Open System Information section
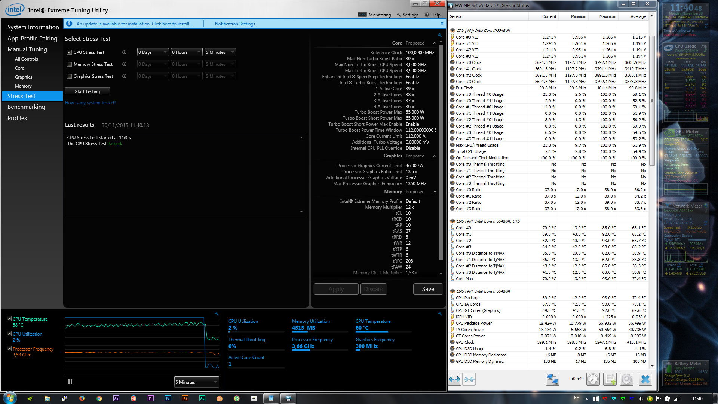Image resolution: width=718 pixels, height=404 pixels. [33, 27]
